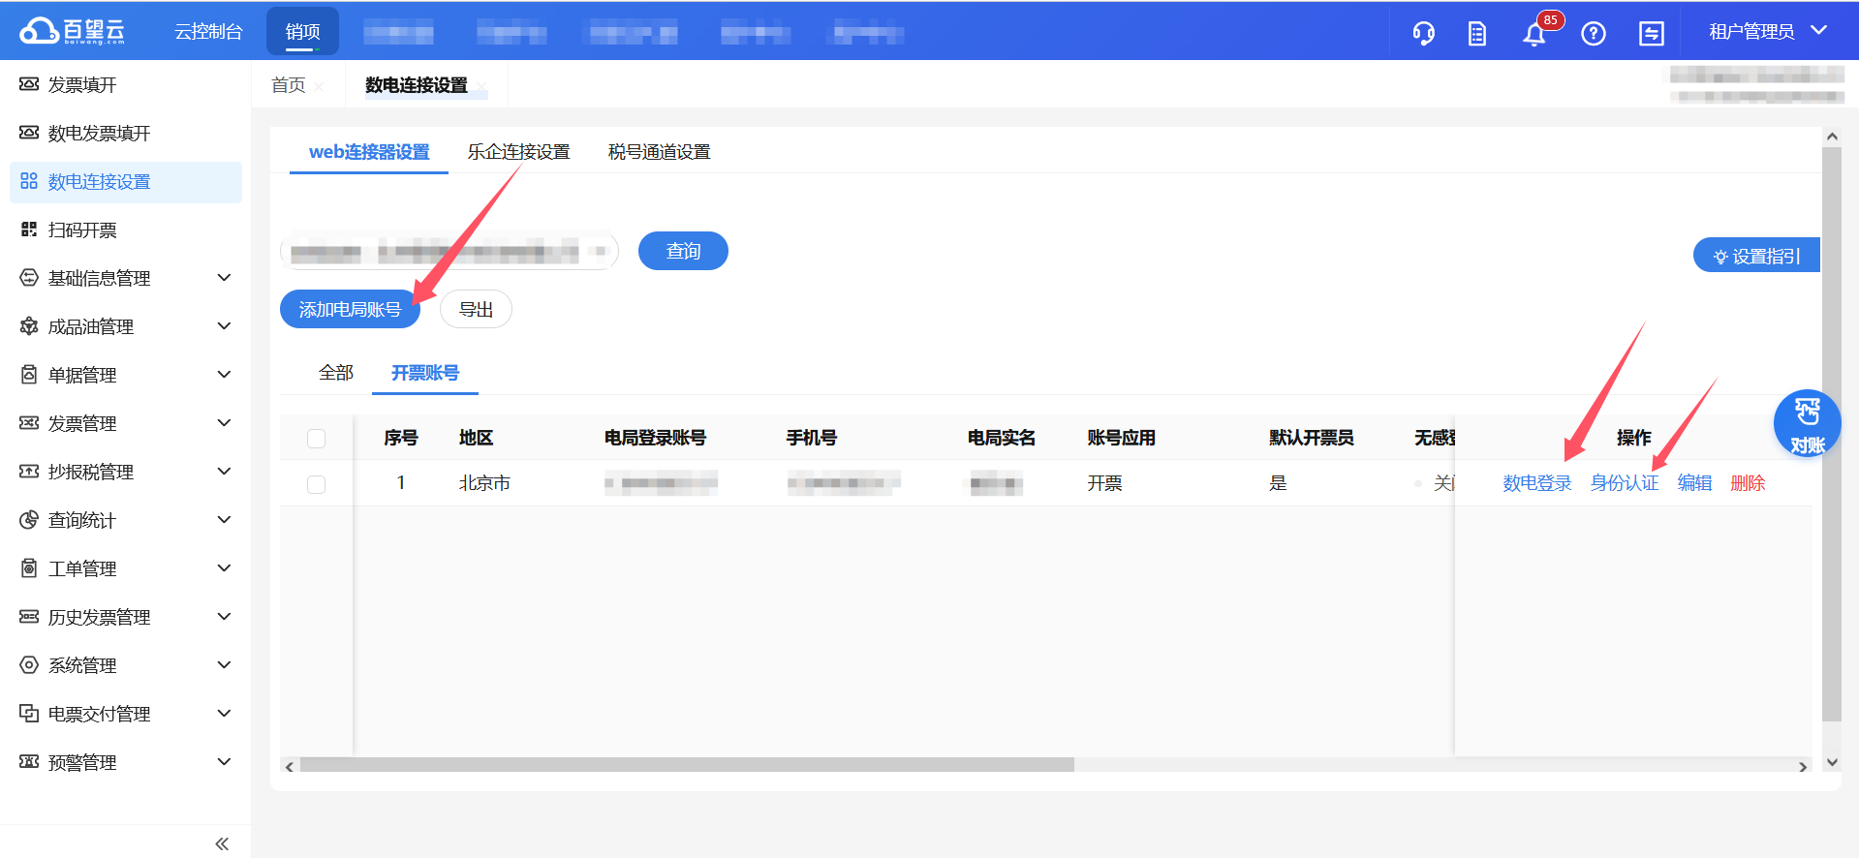This screenshot has width=1859, height=858.
Task: Expand 成品油管理 menu chevron
Action: click(224, 326)
